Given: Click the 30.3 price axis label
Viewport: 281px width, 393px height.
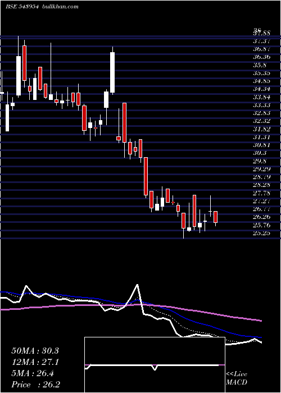Looking at the screenshot, I should coord(260,153).
